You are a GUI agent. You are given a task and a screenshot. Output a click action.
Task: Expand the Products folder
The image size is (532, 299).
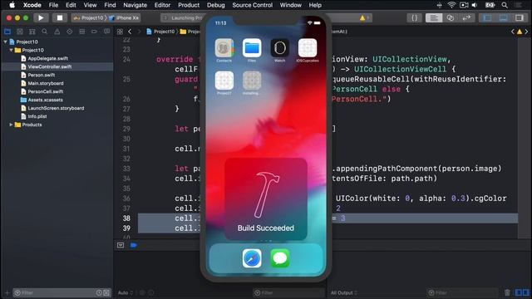point(11,125)
